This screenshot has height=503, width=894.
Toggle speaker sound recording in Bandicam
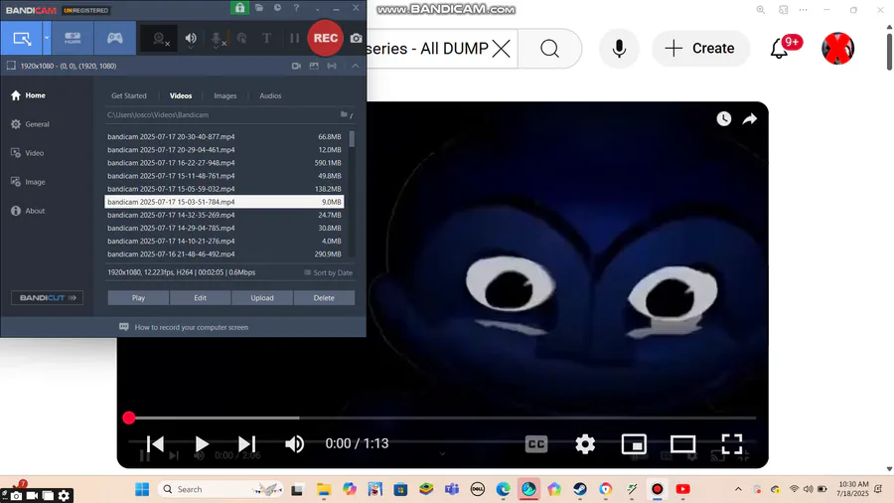(191, 39)
